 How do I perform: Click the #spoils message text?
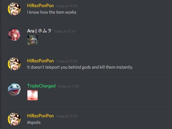[34, 122]
